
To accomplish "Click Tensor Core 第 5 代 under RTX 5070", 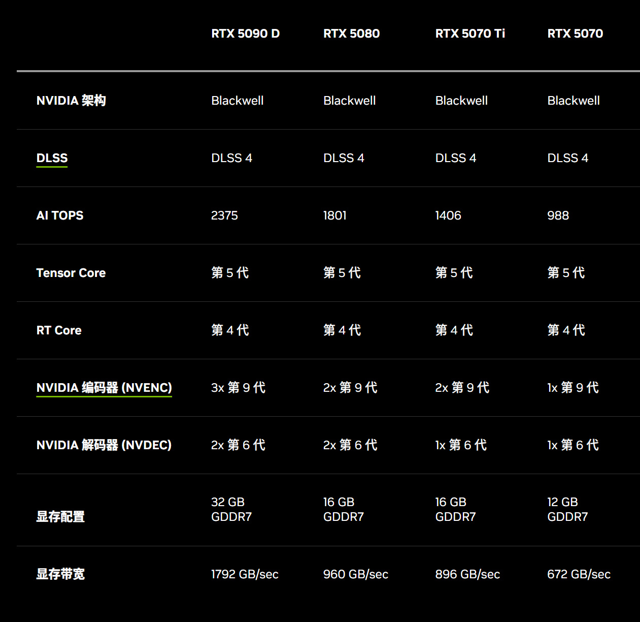I will [x=566, y=273].
